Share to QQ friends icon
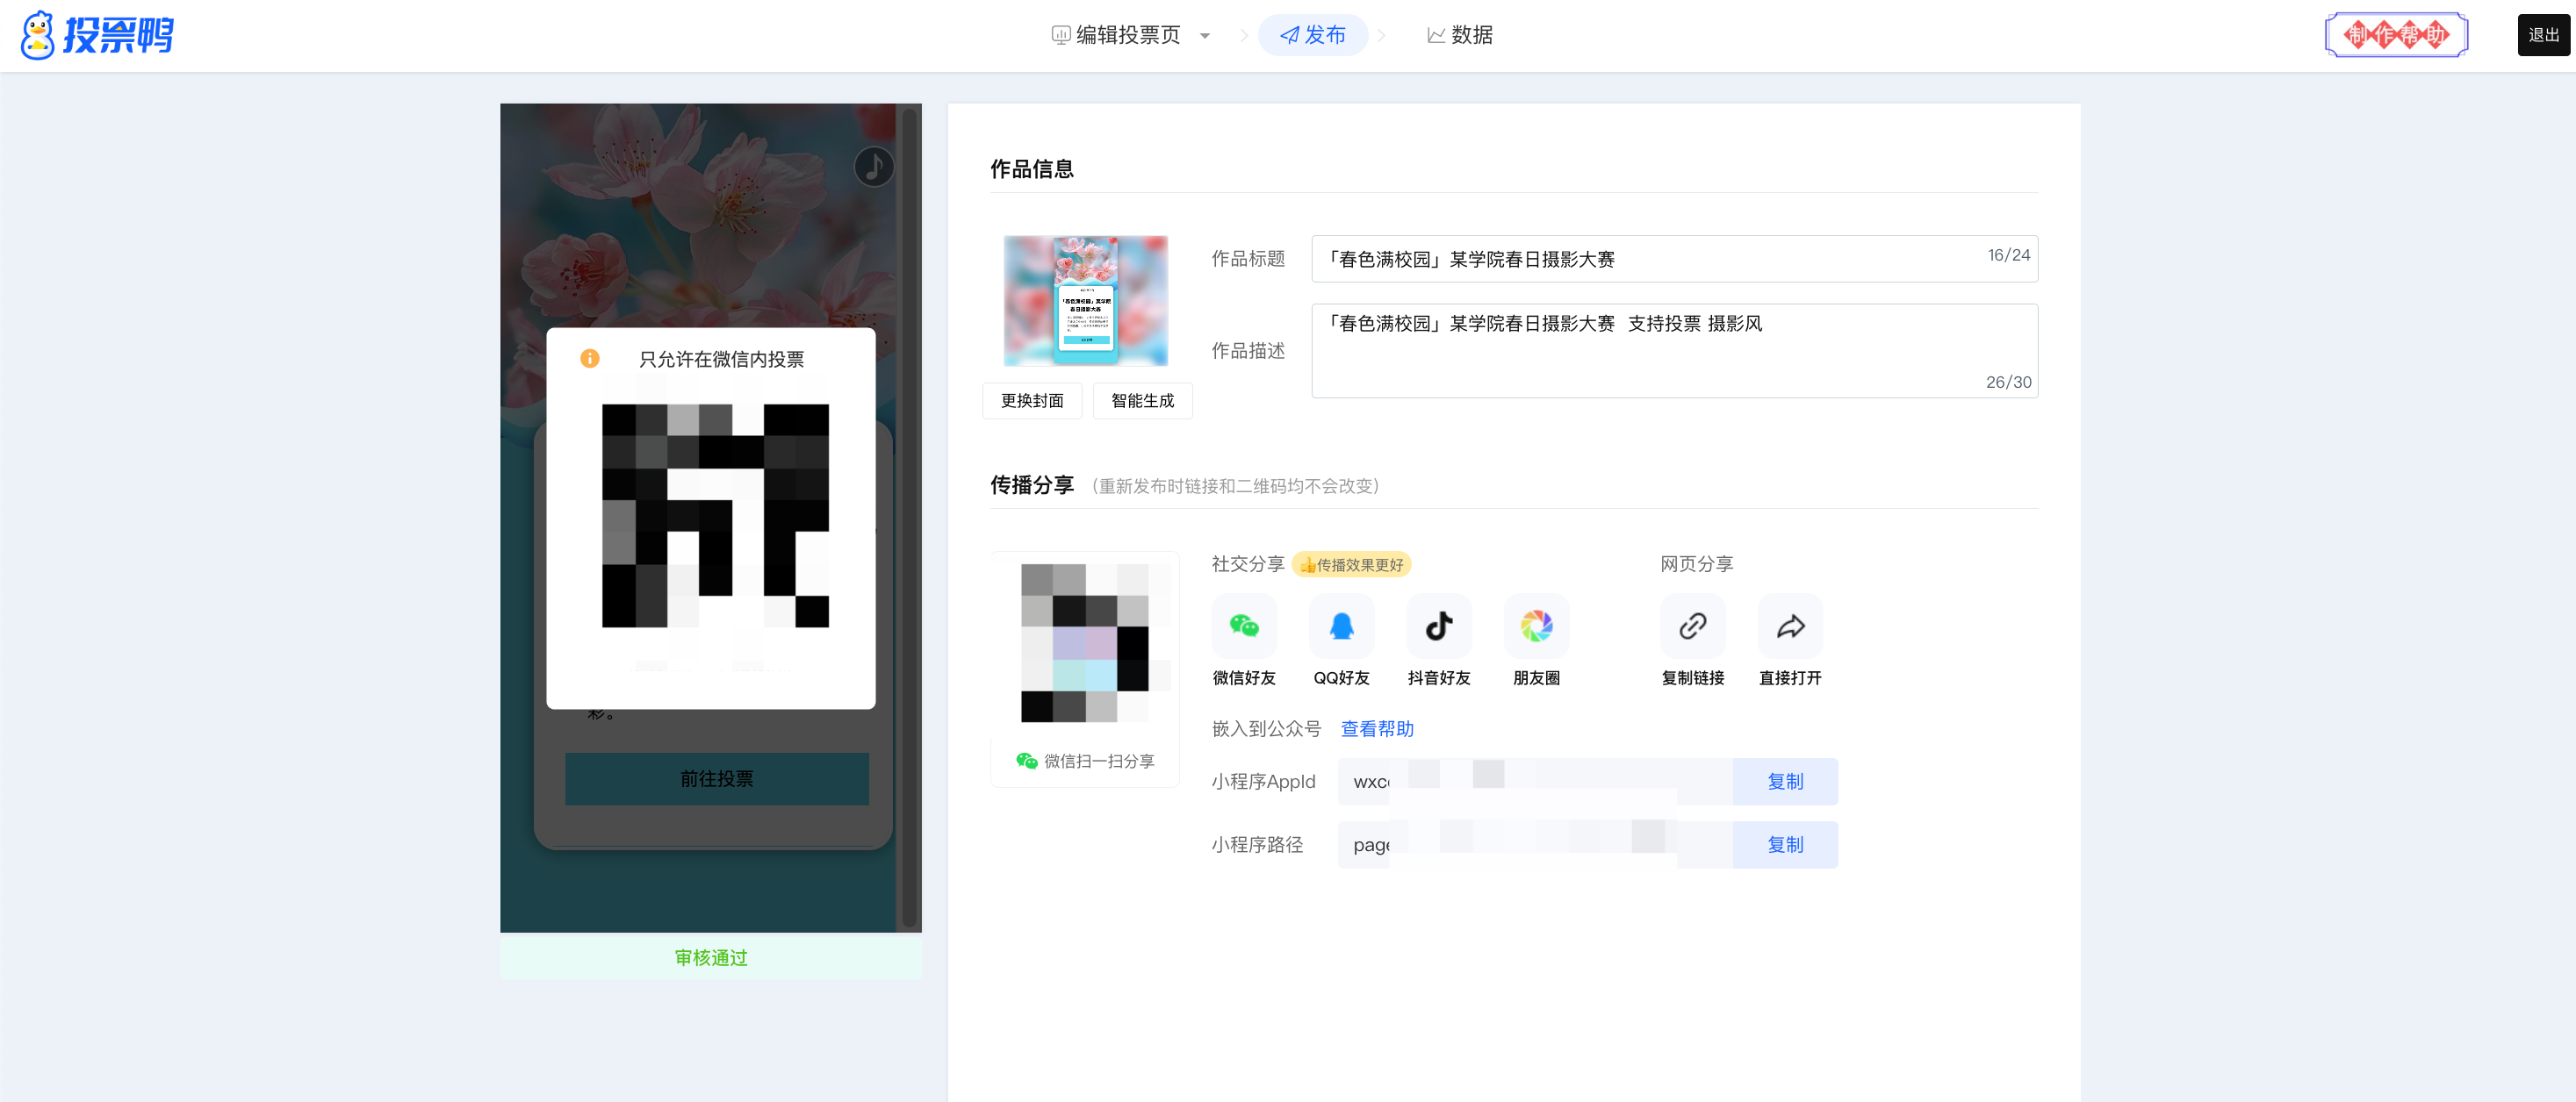Viewport: 2576px width, 1102px height. [x=1341, y=626]
